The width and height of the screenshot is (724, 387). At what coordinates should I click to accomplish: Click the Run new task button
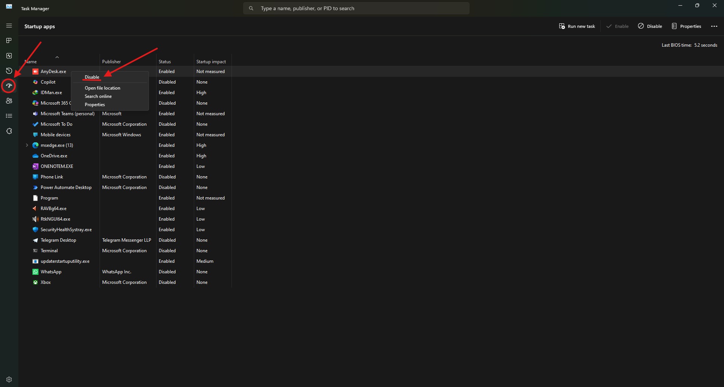pyautogui.click(x=577, y=26)
